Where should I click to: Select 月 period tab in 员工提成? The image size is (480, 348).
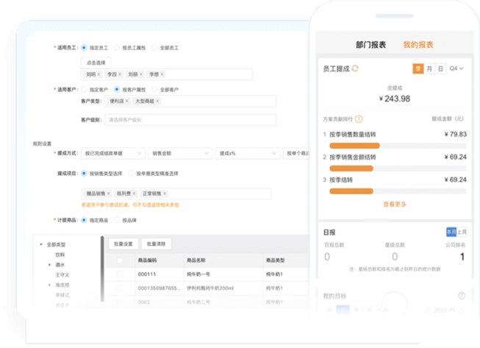coord(429,68)
